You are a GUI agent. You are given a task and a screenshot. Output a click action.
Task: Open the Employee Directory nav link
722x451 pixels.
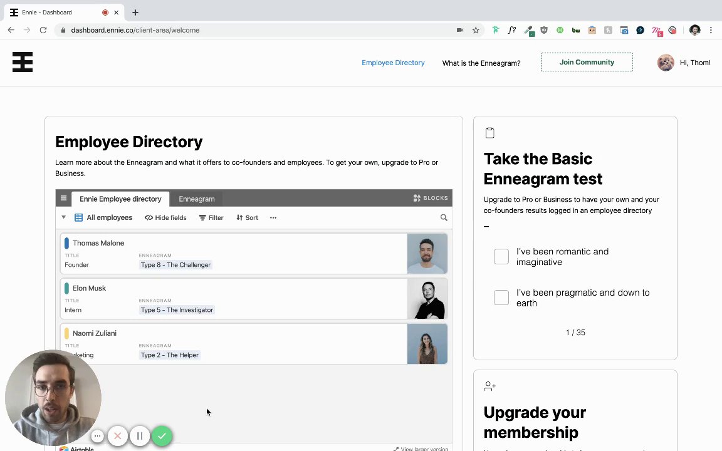tap(393, 63)
